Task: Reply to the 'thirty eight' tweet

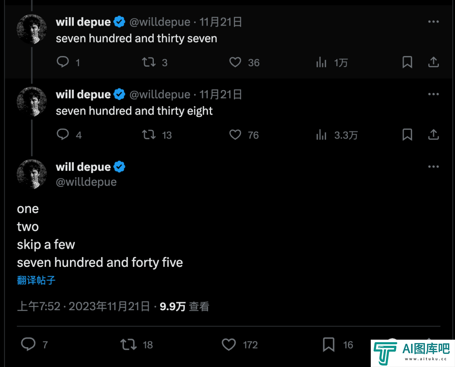Action: coord(63,135)
